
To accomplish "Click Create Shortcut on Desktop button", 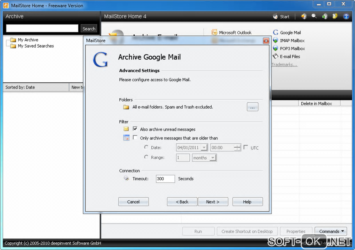I will click(x=247, y=231).
